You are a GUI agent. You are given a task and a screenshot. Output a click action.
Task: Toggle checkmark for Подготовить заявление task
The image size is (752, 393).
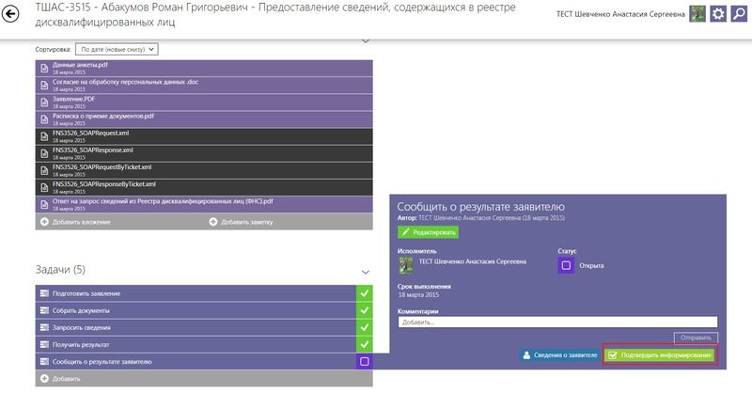click(x=365, y=293)
